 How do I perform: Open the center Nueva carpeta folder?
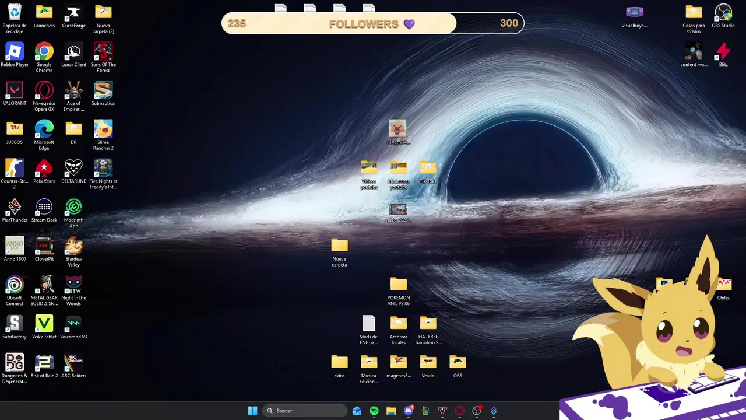(339, 246)
